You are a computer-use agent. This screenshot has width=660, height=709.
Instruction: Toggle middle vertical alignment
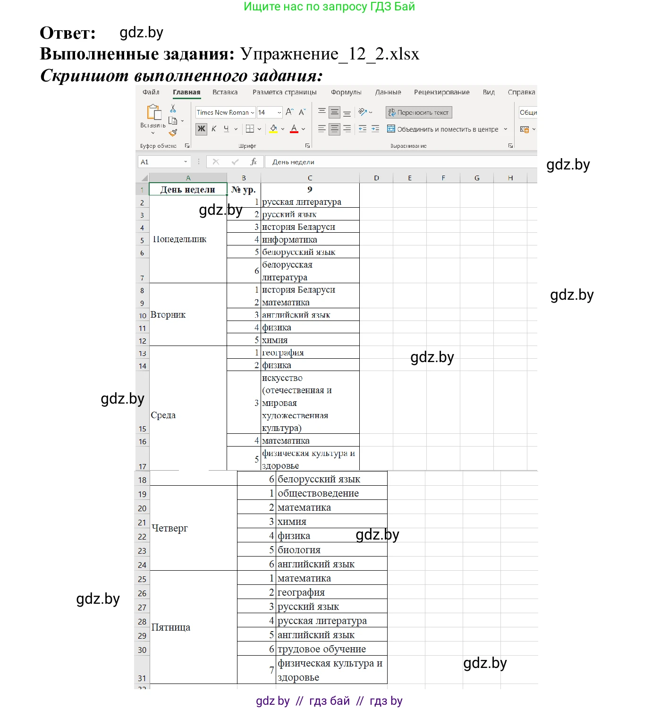point(335,112)
